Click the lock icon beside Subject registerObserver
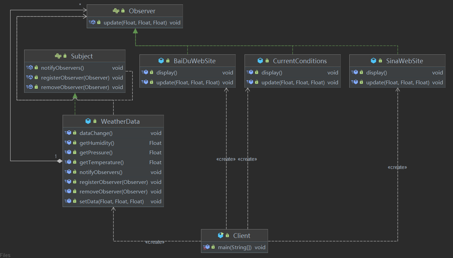This screenshot has height=258, width=453. (36, 78)
